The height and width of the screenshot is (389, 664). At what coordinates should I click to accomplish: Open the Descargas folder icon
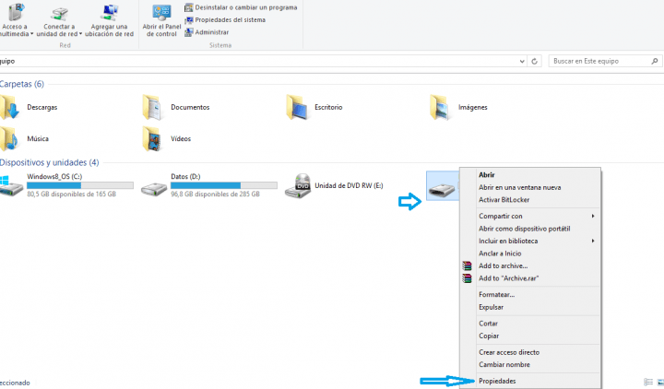click(11, 108)
